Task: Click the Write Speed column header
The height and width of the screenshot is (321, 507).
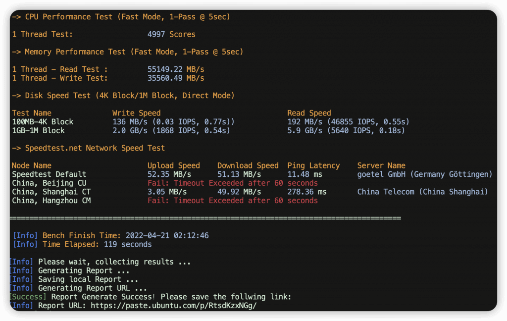Action: pos(136,113)
